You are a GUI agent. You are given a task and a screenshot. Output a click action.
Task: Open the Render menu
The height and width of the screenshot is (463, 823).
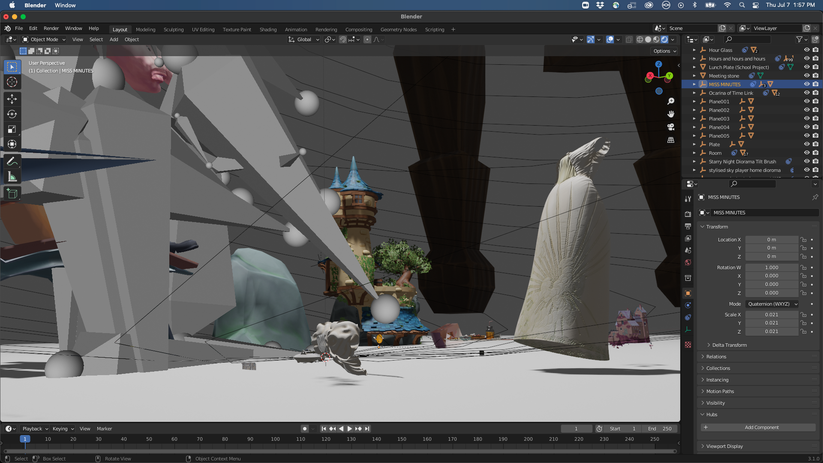tap(51, 28)
